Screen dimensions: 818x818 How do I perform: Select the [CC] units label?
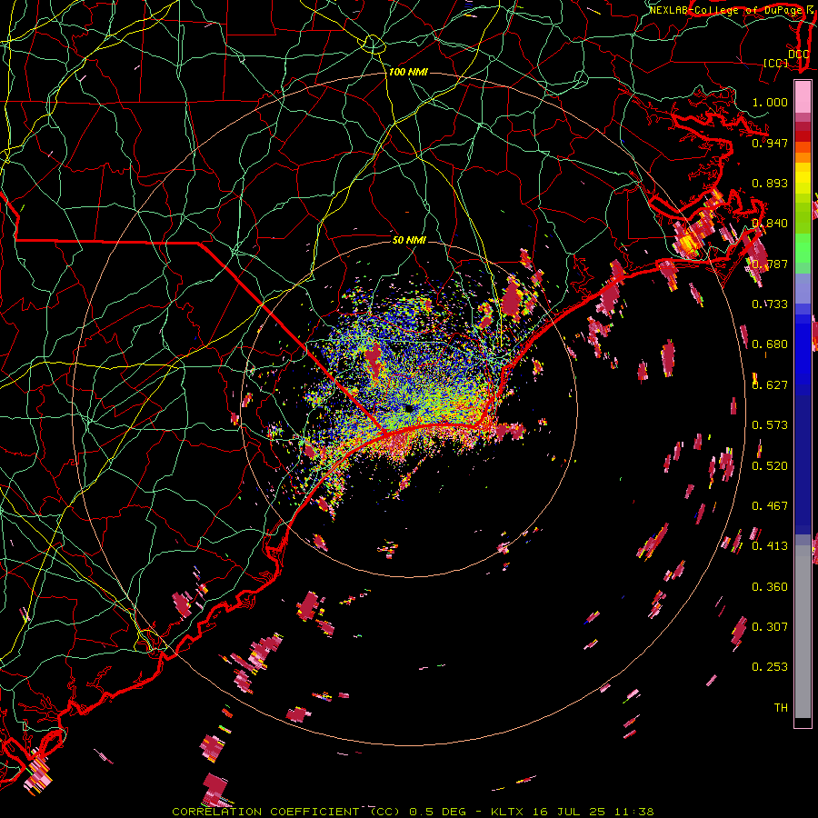click(x=776, y=63)
